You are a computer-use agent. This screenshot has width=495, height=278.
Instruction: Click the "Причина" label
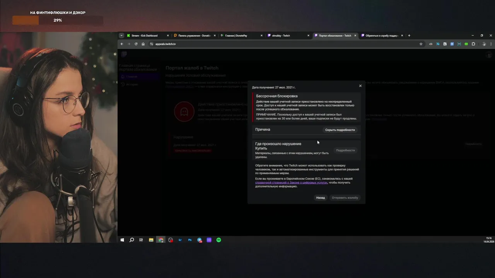263,129
